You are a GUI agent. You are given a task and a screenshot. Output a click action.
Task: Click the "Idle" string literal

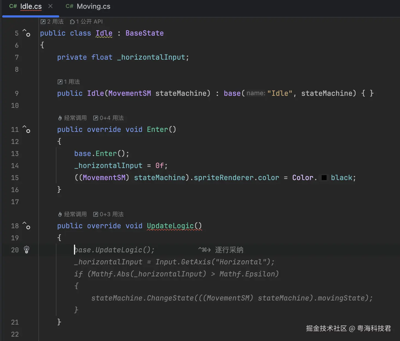pos(280,93)
